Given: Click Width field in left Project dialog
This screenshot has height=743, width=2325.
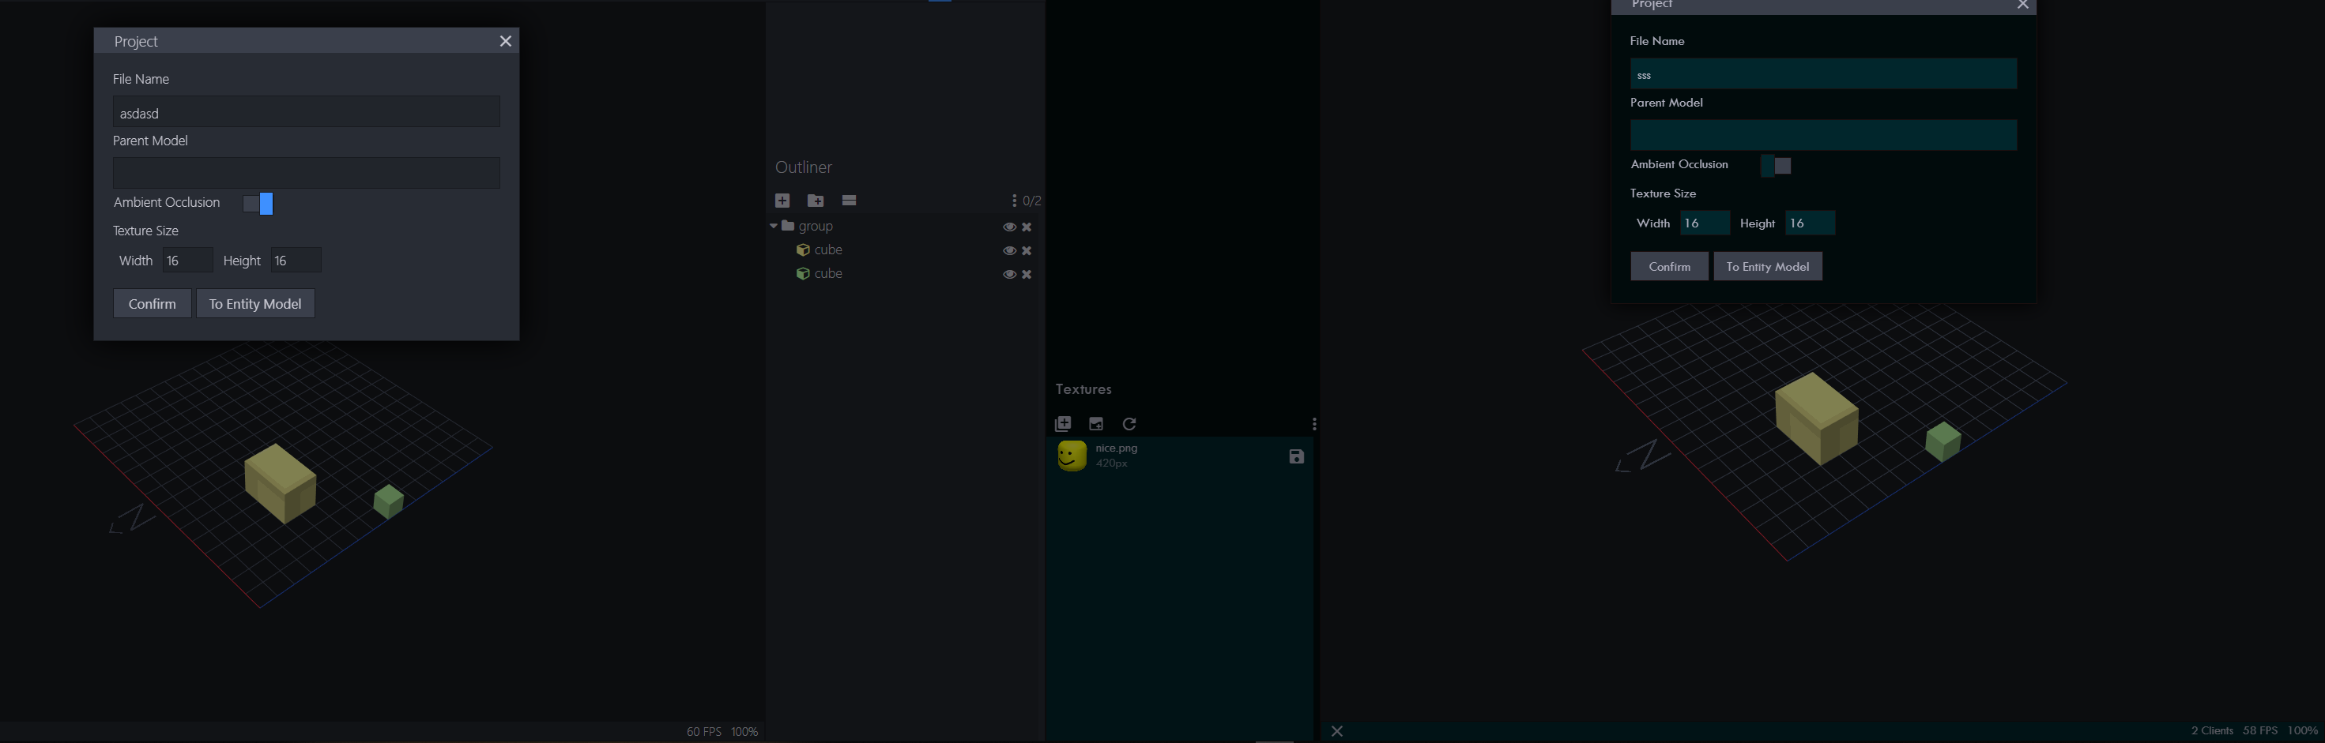Looking at the screenshot, I should coord(188,261).
